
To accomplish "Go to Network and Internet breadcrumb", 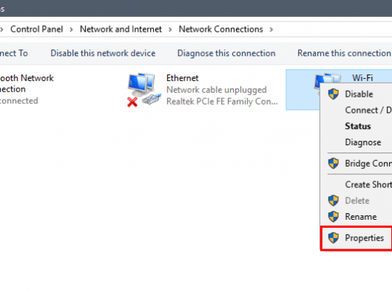I will point(121,29).
